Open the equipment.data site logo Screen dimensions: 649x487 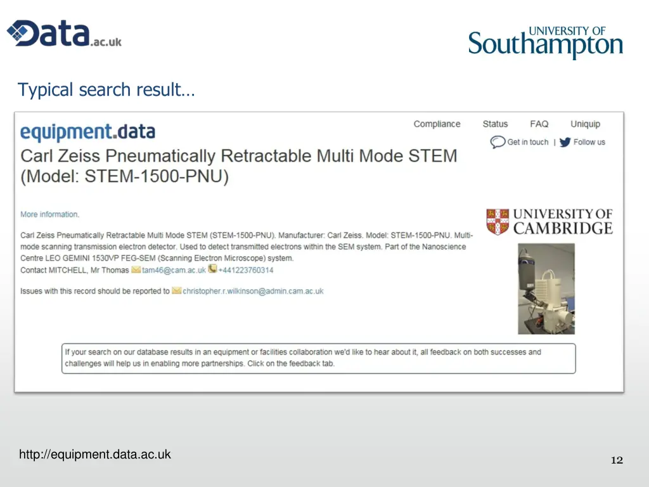87,132
